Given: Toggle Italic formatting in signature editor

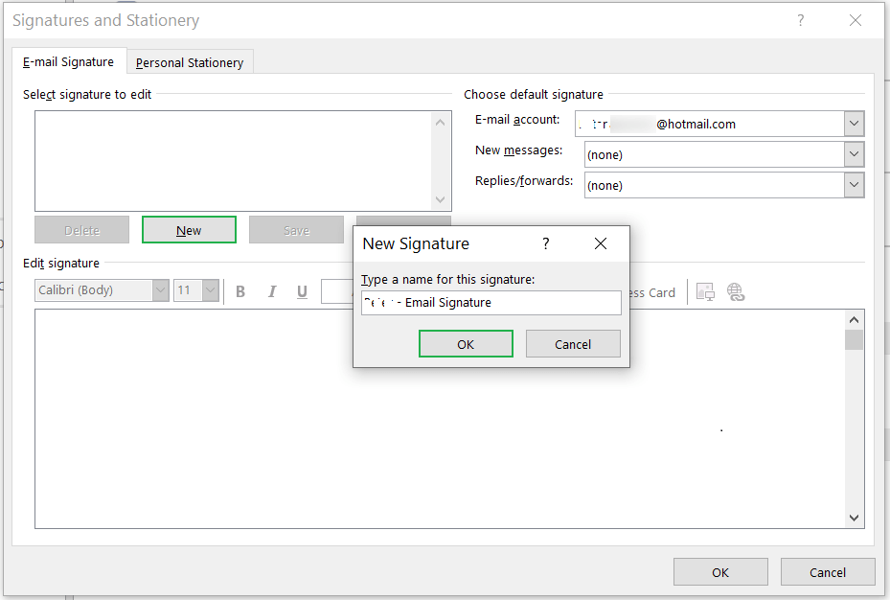Looking at the screenshot, I should 272,291.
